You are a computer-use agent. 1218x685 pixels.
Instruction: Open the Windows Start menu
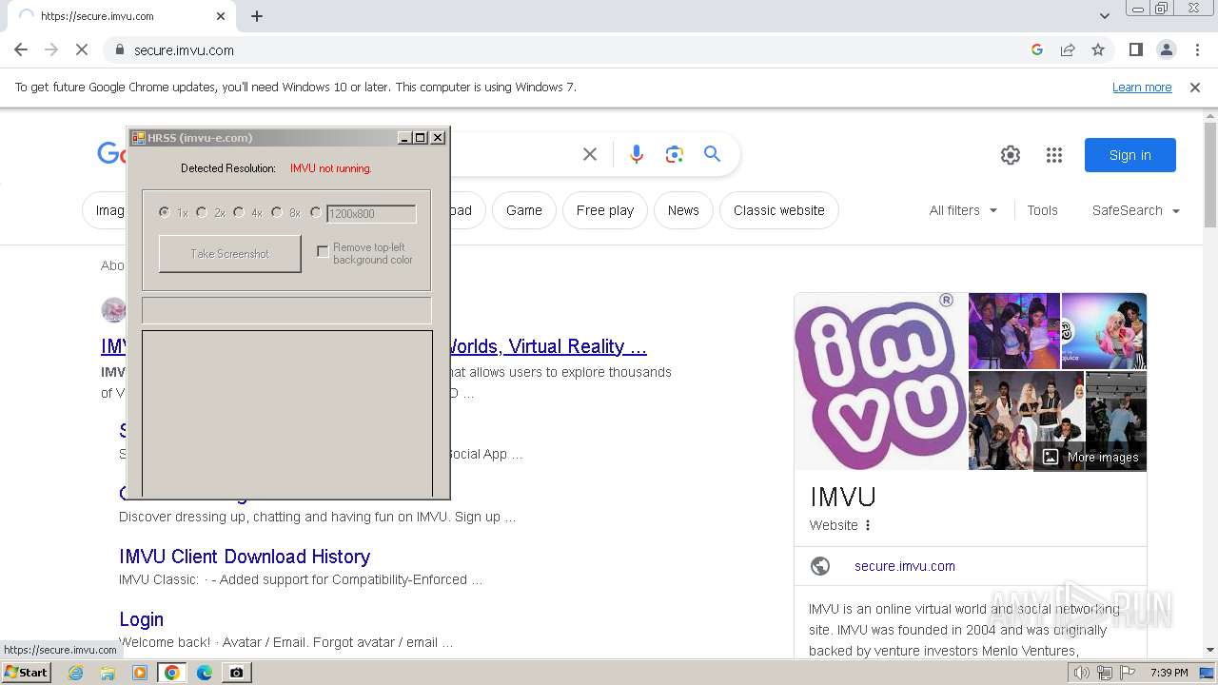pos(27,673)
